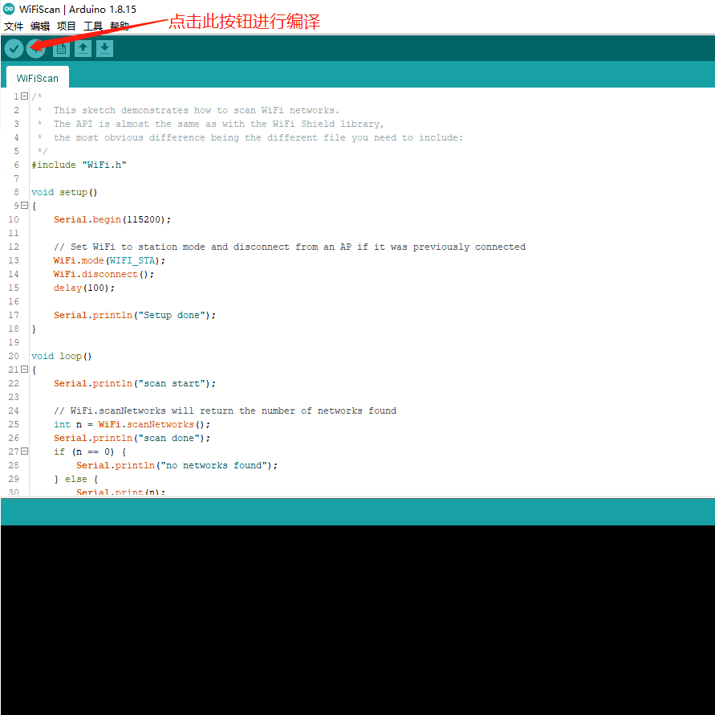
Task: Open a sketch using the Open icon
Action: point(83,48)
